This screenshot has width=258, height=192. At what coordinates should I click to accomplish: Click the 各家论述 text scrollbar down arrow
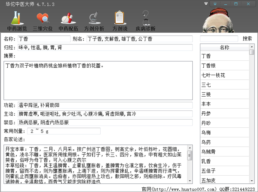click(190, 181)
